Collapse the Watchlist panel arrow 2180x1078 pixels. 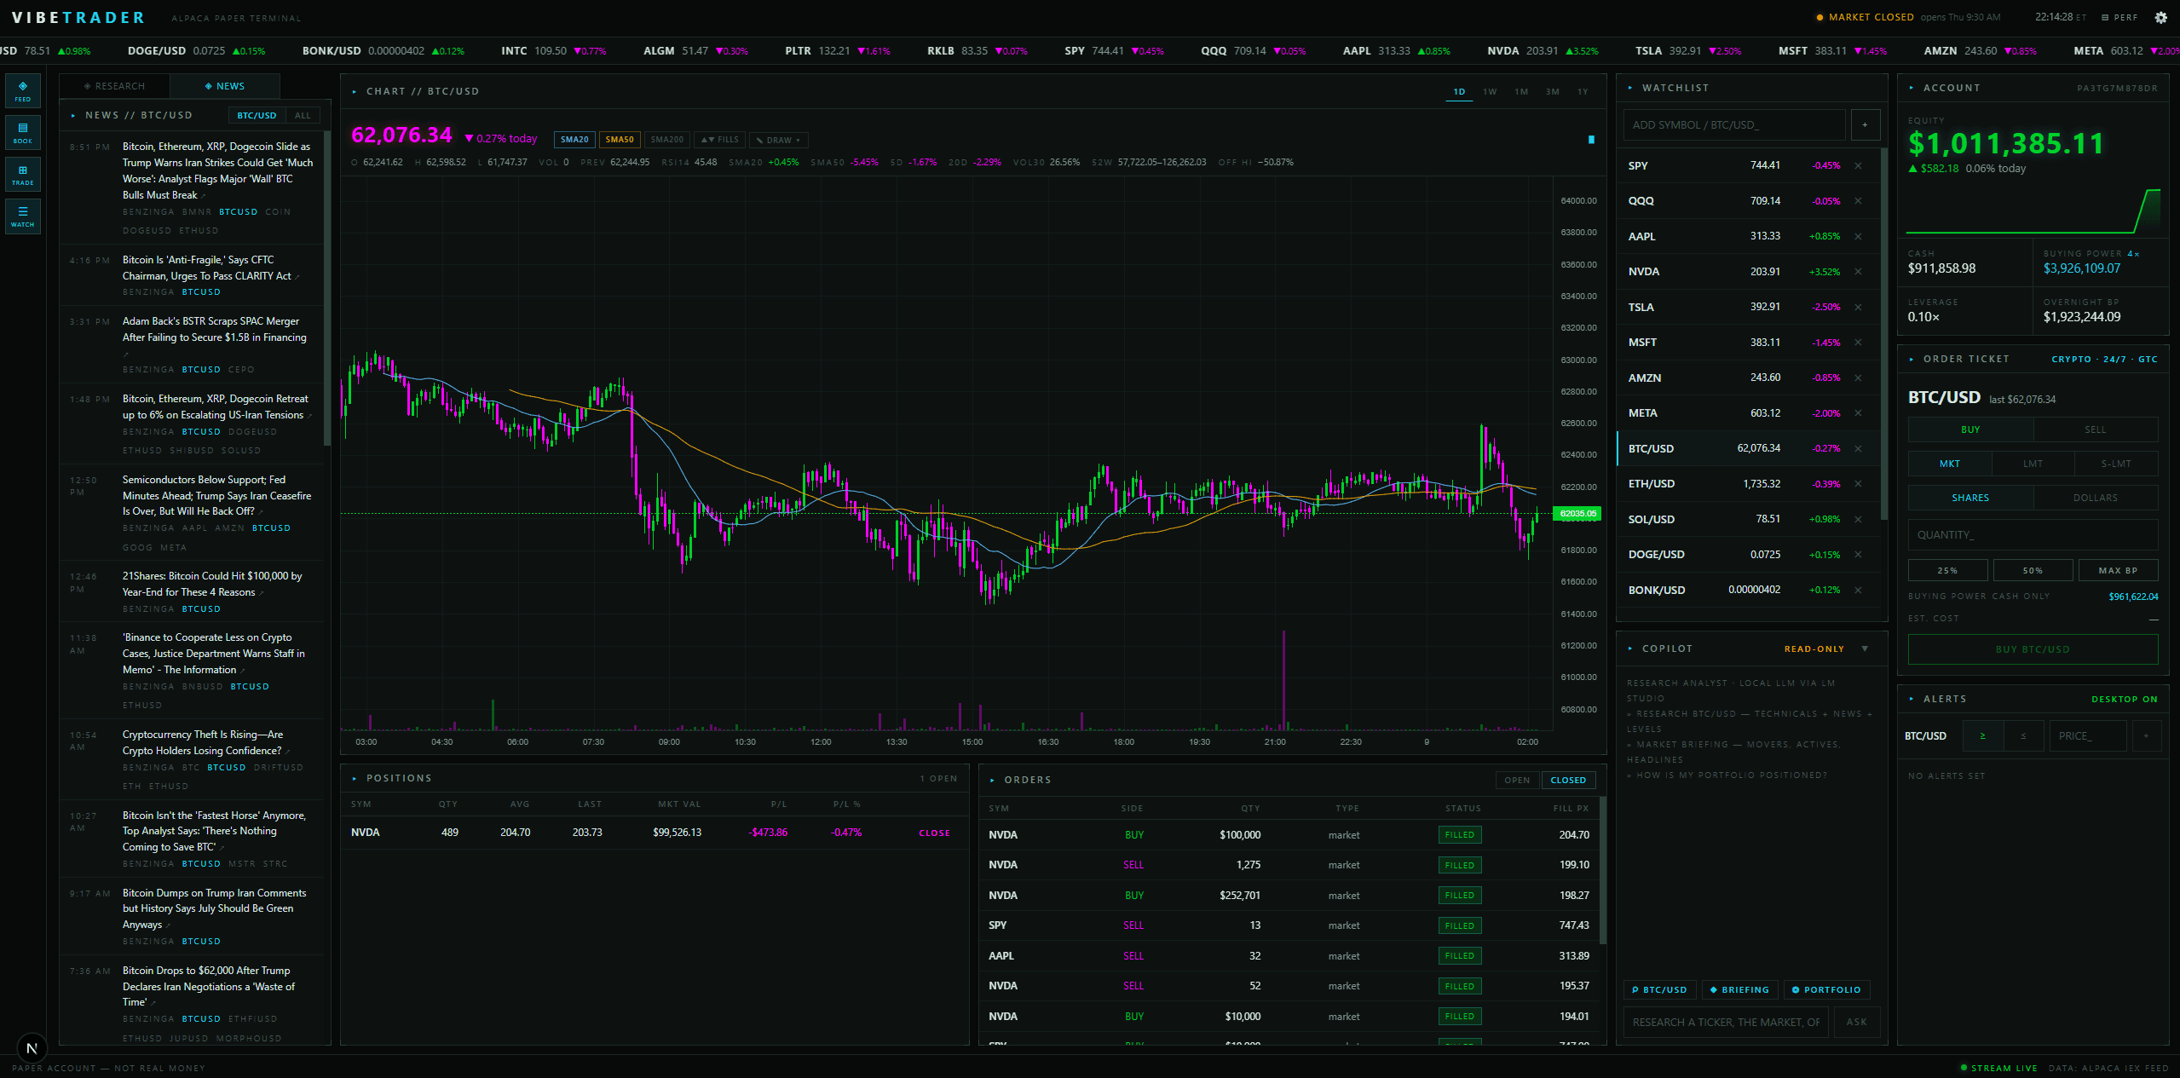point(1630,88)
